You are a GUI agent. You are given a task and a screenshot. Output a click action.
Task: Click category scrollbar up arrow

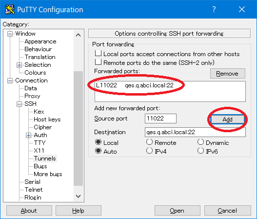click(x=79, y=35)
